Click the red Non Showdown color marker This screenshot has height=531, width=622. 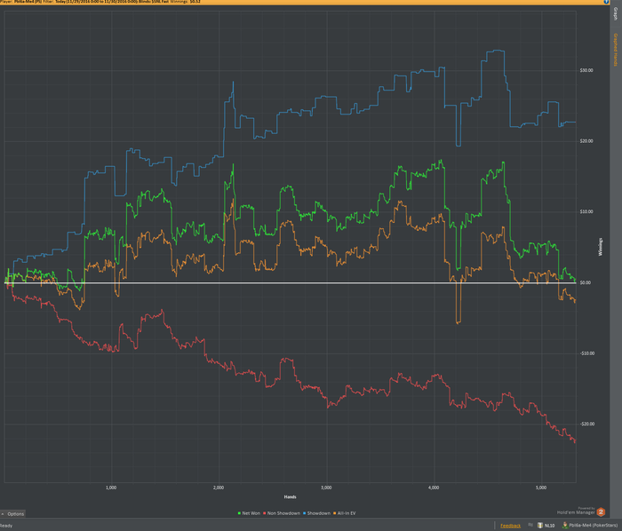(x=265, y=513)
